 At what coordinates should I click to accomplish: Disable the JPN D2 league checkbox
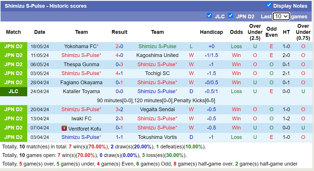pyautogui.click(x=230, y=16)
